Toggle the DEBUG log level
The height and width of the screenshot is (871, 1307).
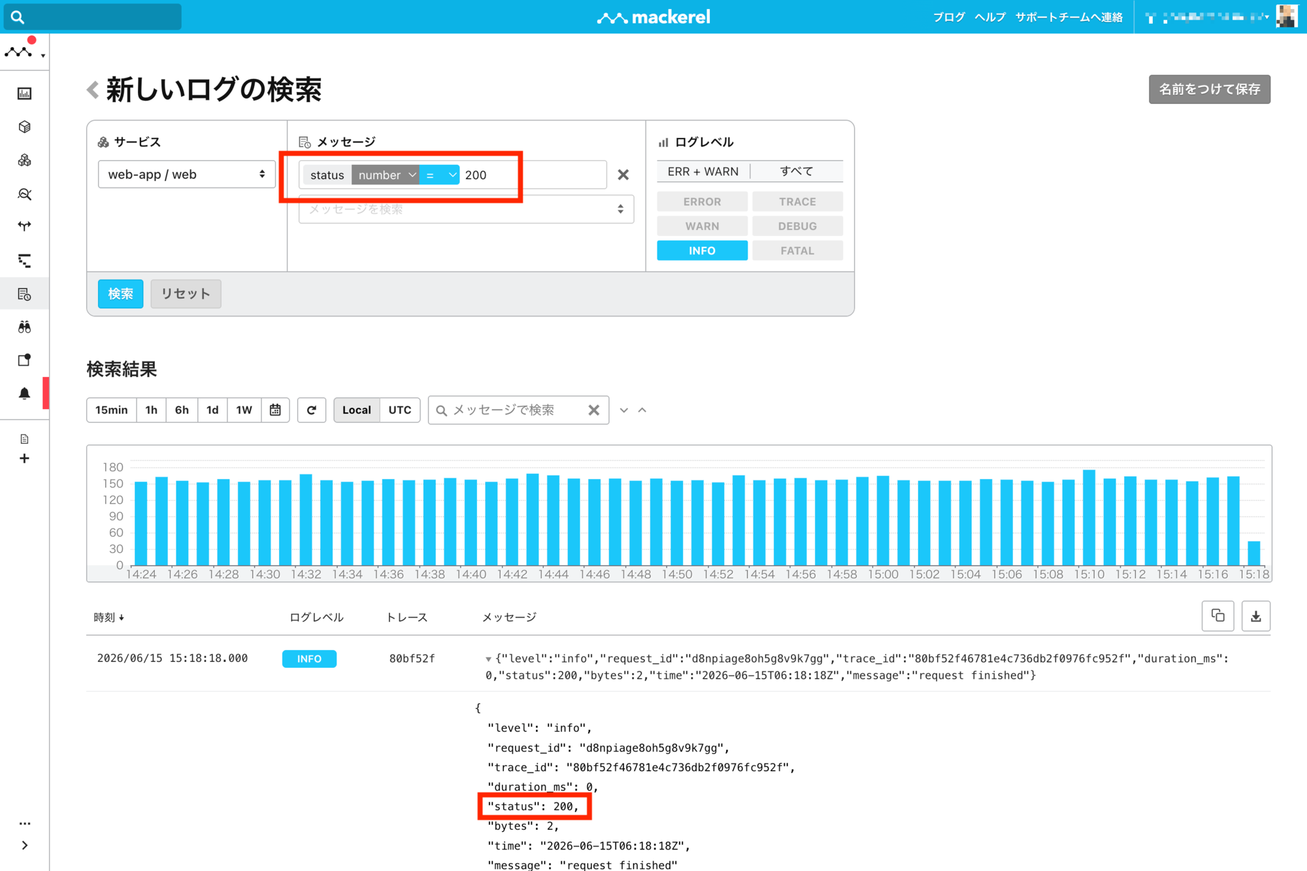(x=797, y=226)
